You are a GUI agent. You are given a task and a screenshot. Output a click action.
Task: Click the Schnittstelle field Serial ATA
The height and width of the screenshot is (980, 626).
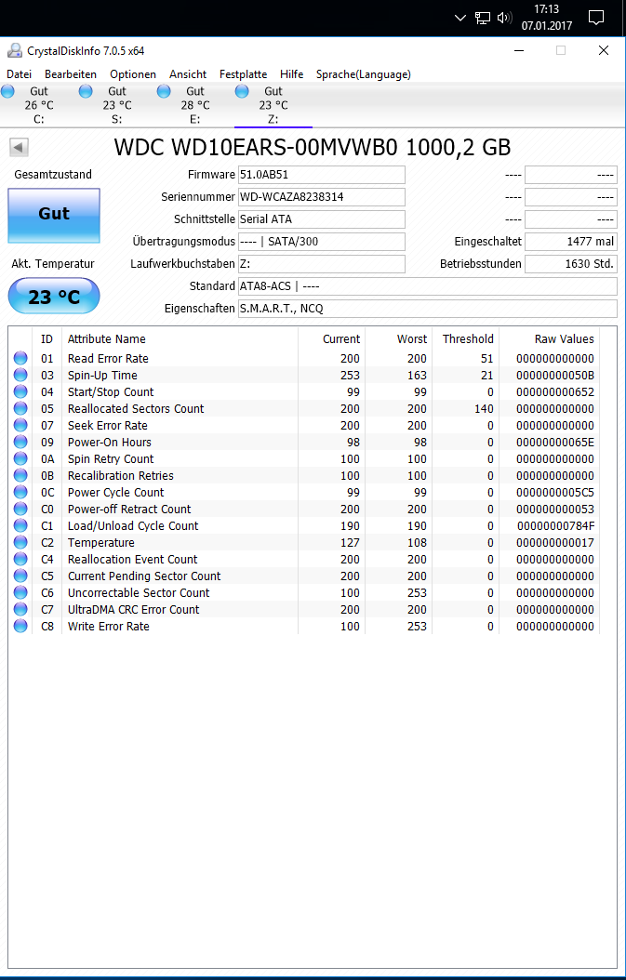(x=322, y=219)
